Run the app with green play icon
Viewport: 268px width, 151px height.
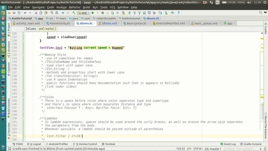pos(93,13)
